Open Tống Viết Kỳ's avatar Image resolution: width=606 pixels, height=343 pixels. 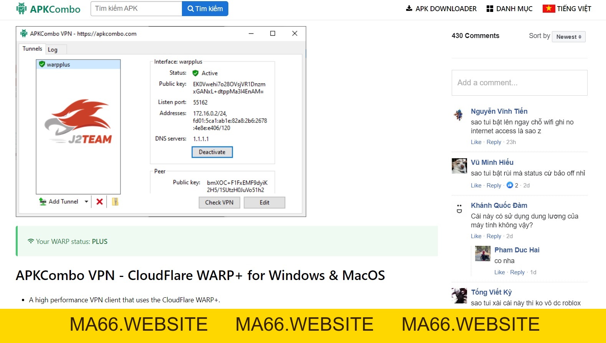(x=459, y=296)
